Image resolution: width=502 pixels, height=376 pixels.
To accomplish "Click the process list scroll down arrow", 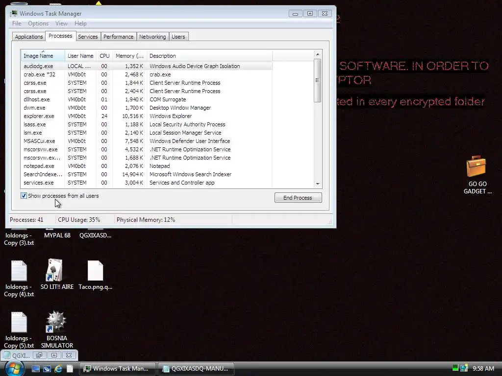I will point(318,184).
